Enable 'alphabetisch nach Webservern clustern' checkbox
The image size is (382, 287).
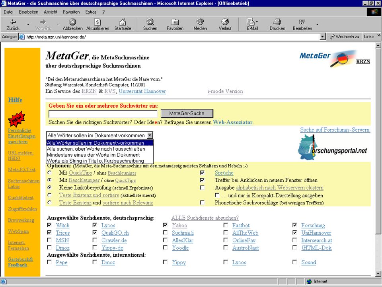202,188
